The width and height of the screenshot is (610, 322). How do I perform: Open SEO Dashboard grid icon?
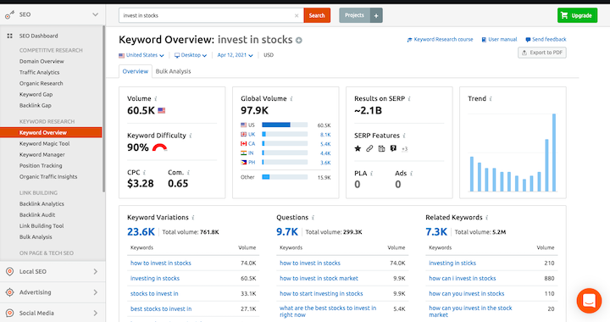[x=9, y=36]
